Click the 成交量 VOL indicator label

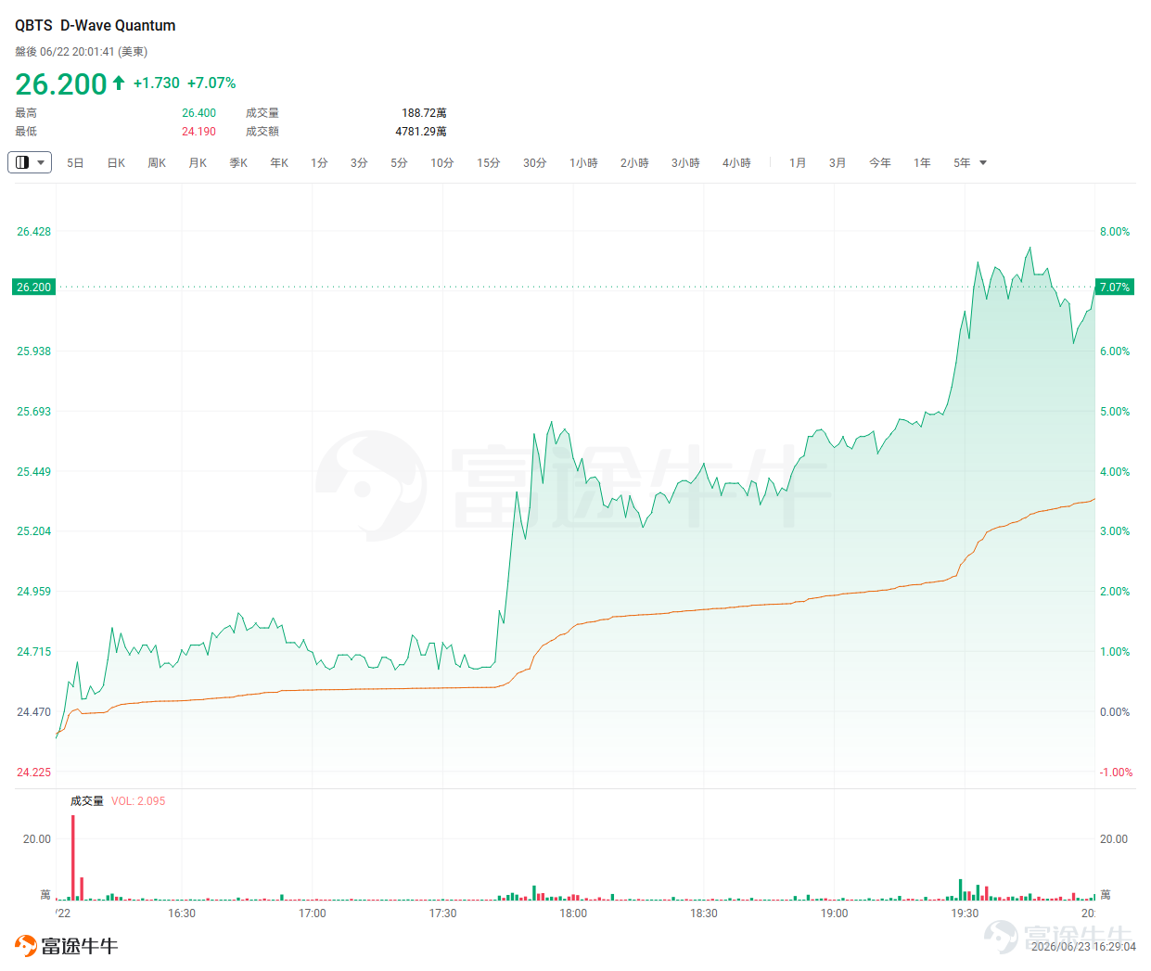pyautogui.click(x=118, y=801)
